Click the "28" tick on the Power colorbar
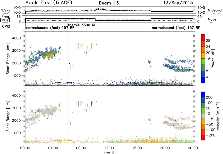This screenshot has height=154, width=223. click(208, 41)
